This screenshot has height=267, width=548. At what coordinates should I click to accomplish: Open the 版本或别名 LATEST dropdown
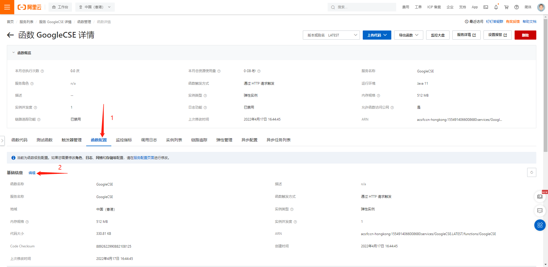point(331,35)
